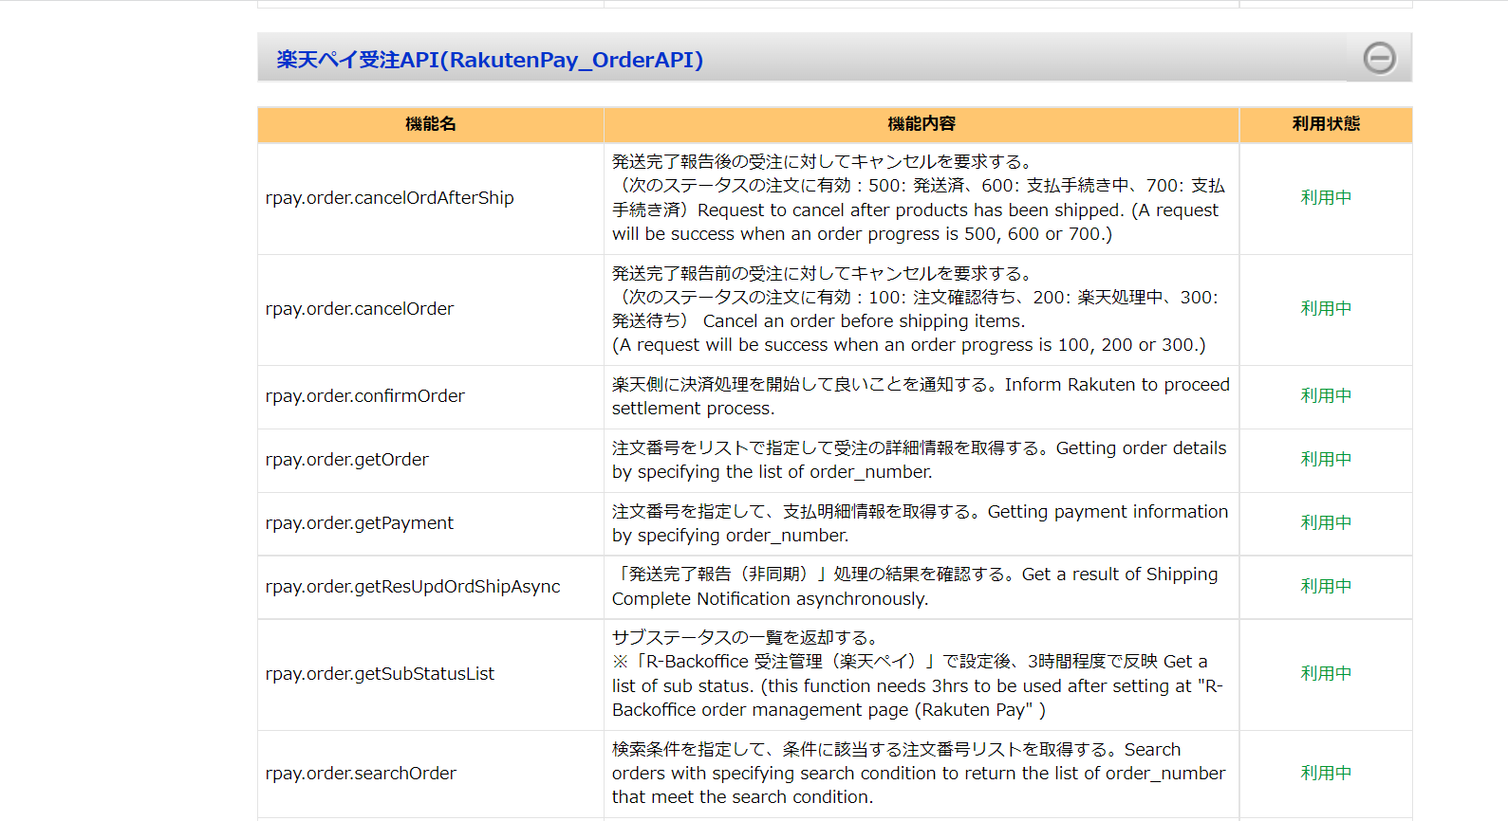
Task: Click 利用中 status for getOrder
Action: (x=1326, y=460)
